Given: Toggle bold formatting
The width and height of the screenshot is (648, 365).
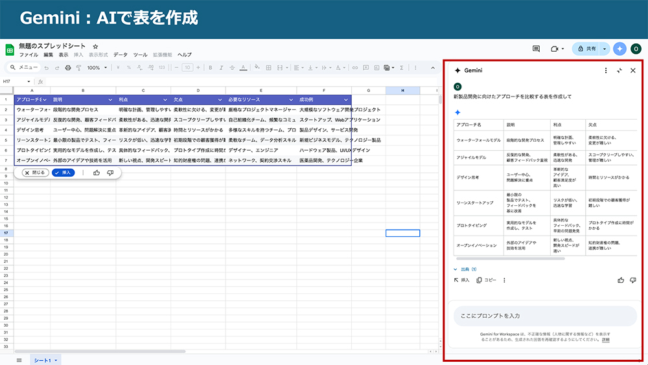Looking at the screenshot, I should pos(211,68).
